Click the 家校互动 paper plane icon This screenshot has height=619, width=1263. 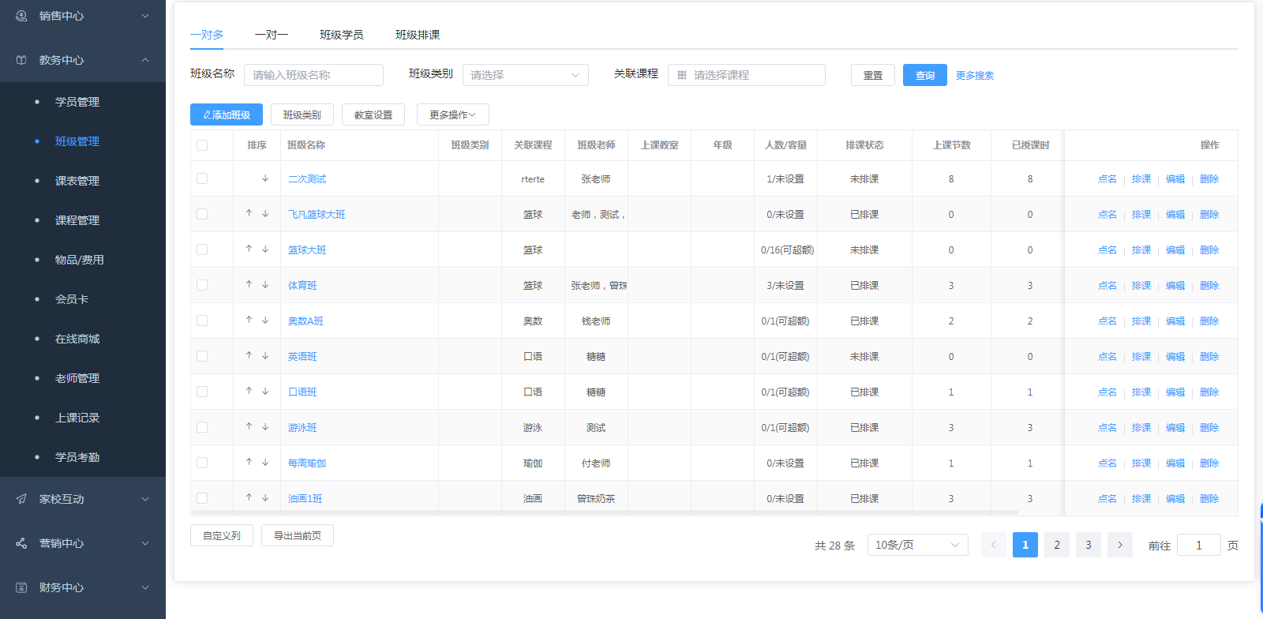21,499
